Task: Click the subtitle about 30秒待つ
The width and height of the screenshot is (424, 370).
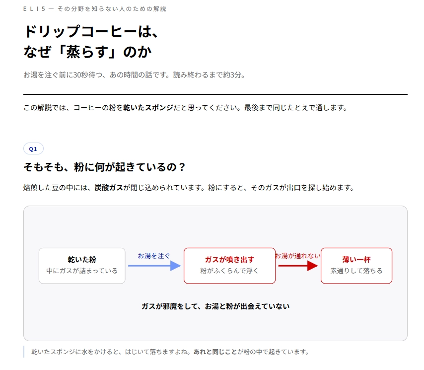Action: pyautogui.click(x=134, y=75)
